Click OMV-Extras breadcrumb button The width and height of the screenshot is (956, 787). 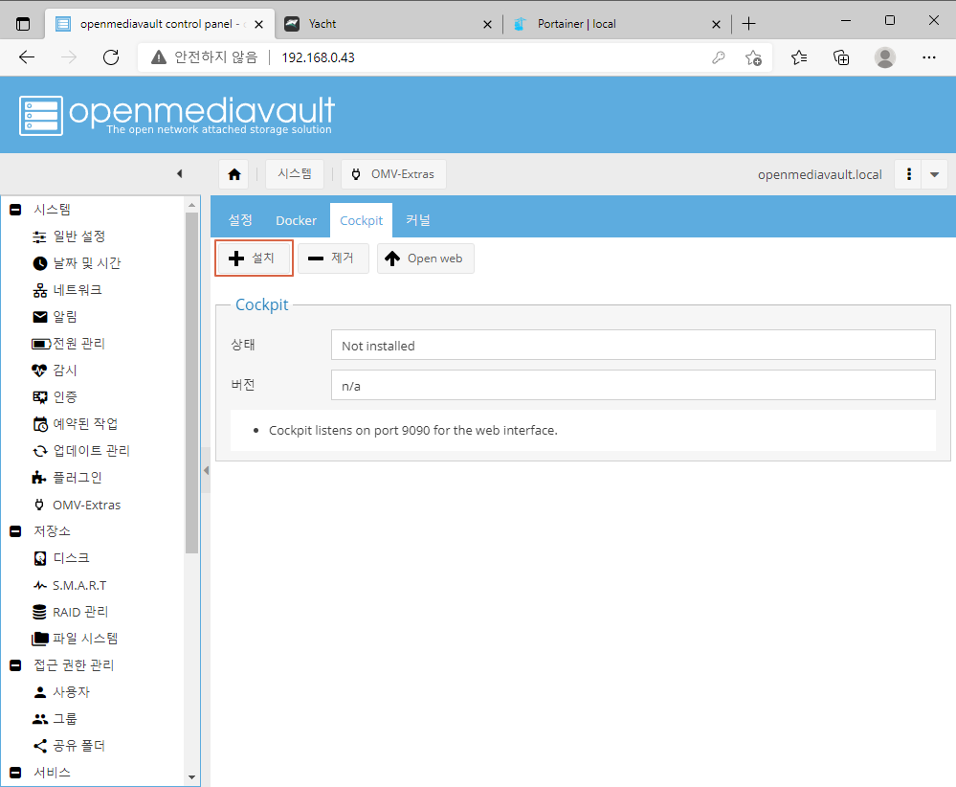(393, 174)
